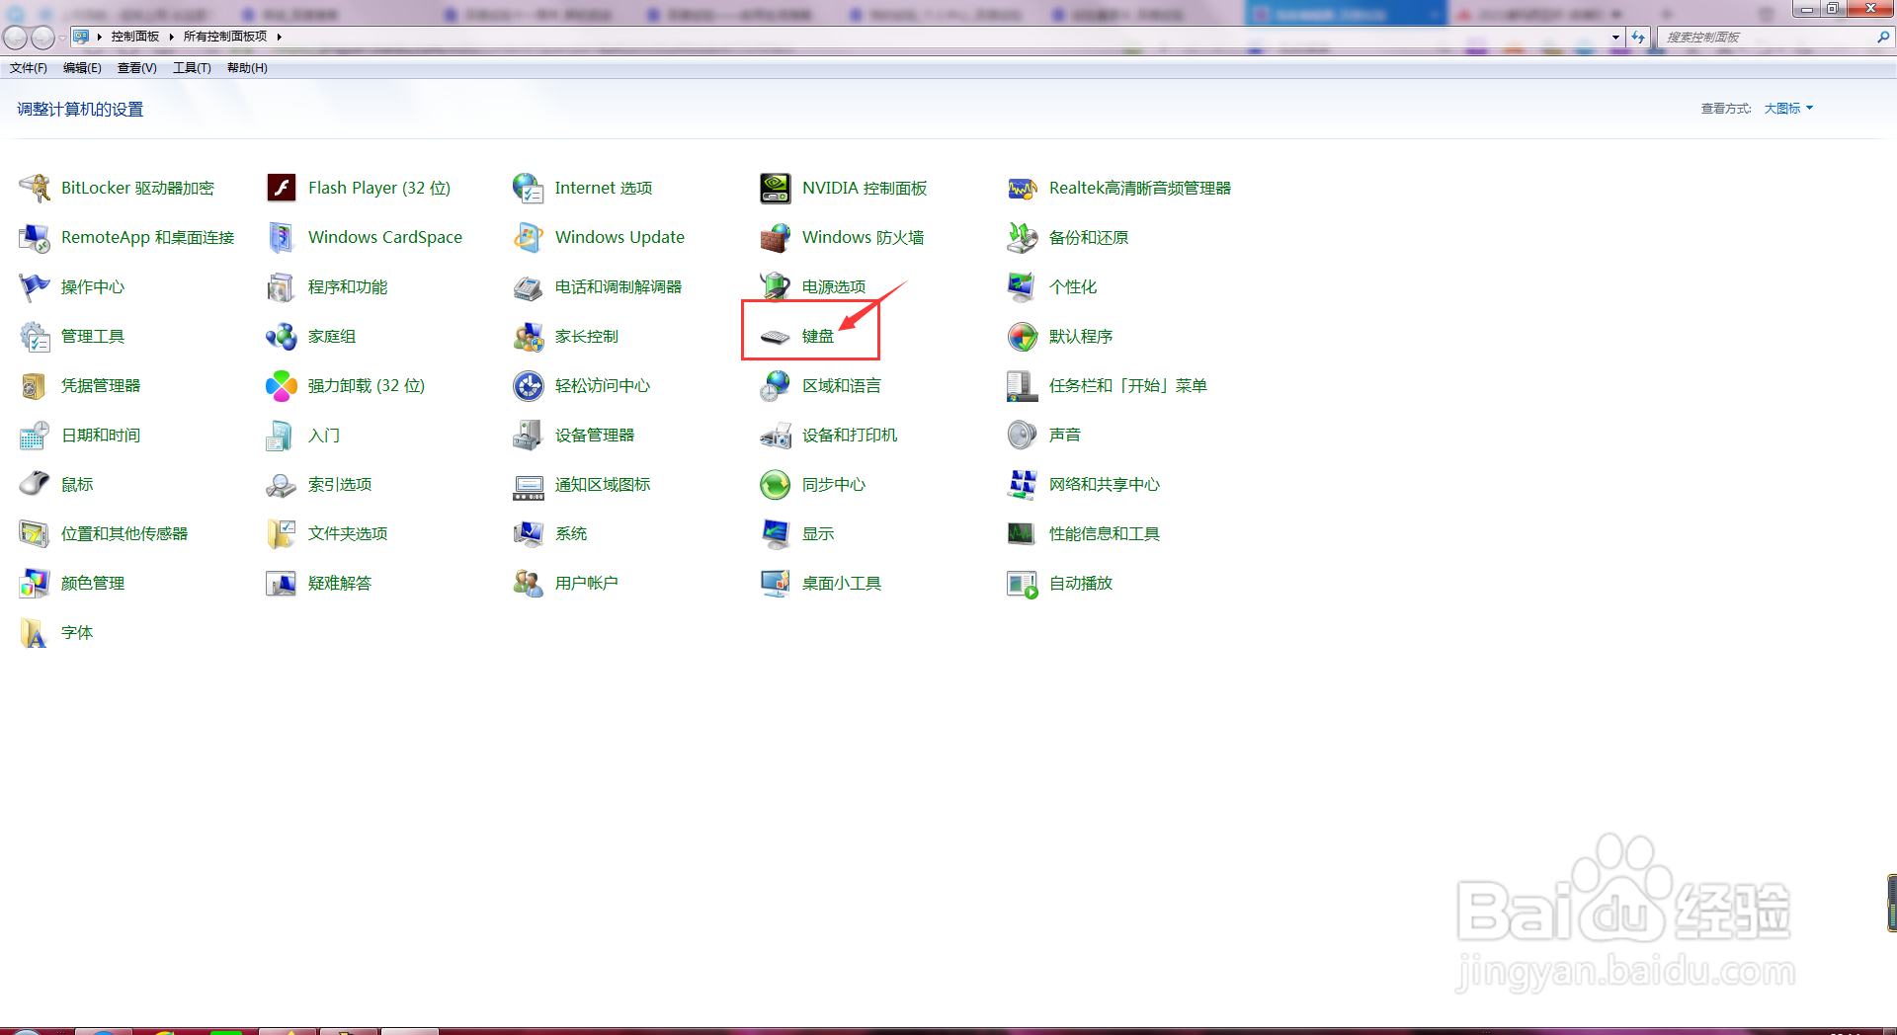Image resolution: width=1897 pixels, height=1035 pixels.
Task: Click the 键盘 keyboard icon
Action: (x=776, y=336)
